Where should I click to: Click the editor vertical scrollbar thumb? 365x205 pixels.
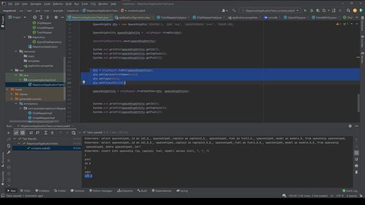[x=358, y=103]
